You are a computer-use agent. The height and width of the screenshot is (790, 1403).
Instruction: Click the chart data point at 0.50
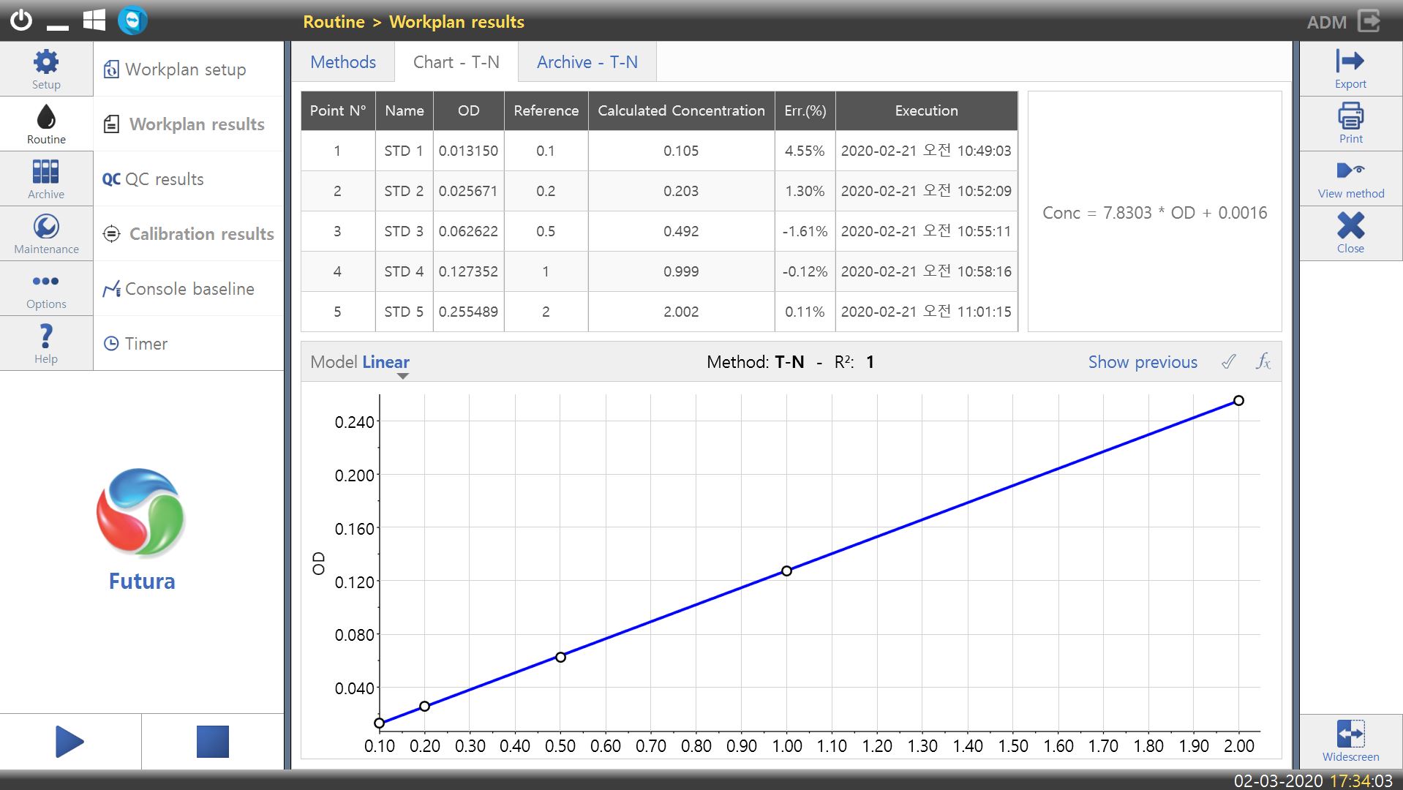[x=560, y=657]
